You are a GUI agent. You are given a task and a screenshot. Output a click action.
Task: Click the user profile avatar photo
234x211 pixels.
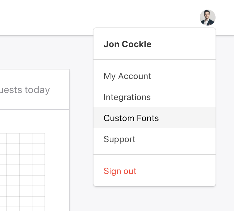click(x=207, y=18)
